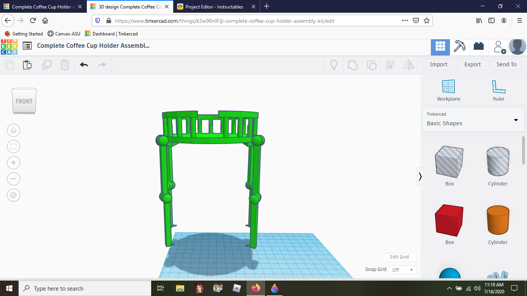The height and width of the screenshot is (296, 527).
Task: Select the red solid Box shape
Action: (449, 220)
